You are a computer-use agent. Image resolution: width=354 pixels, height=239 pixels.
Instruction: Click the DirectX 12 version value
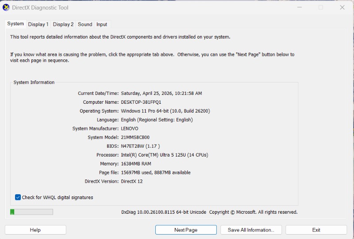tap(132, 181)
